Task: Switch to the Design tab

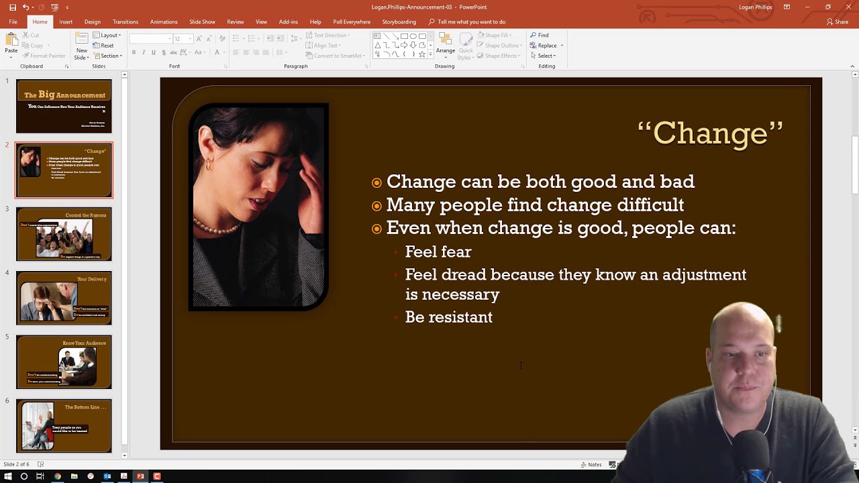Action: [93, 21]
